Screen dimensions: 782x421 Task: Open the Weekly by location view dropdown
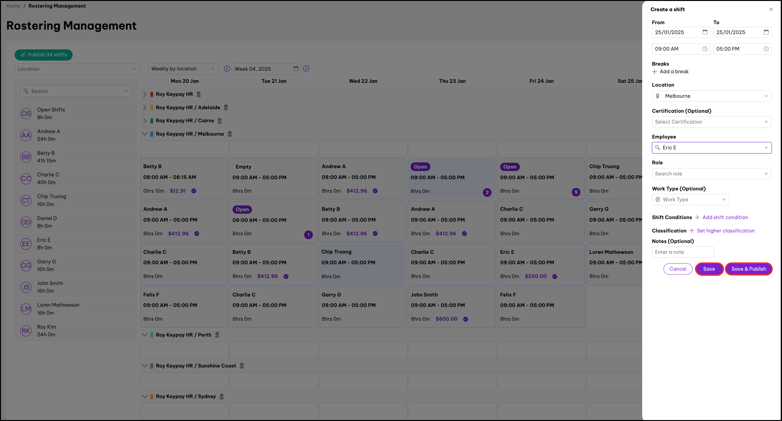coord(183,69)
